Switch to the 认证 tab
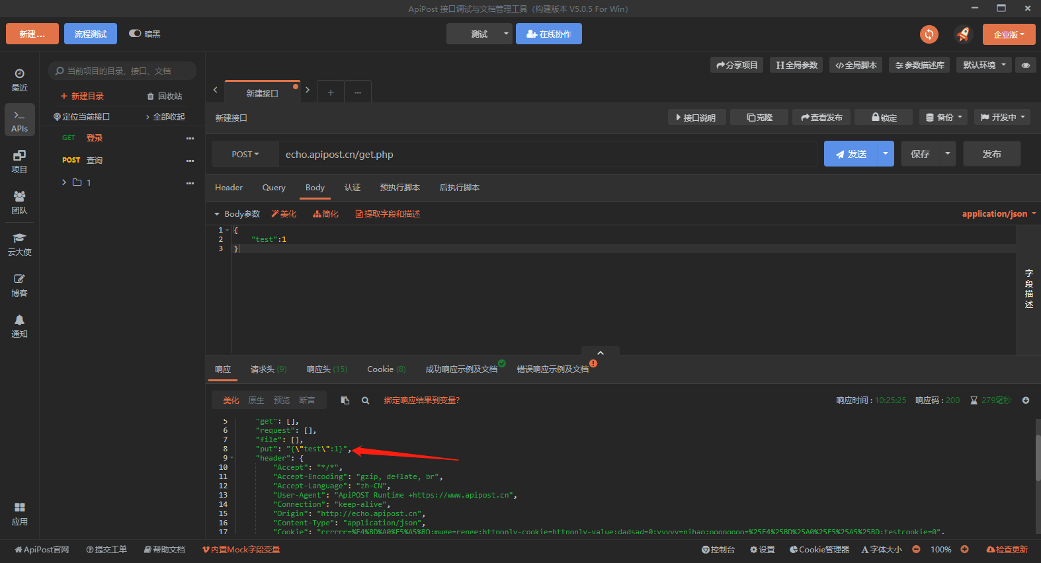This screenshot has width=1041, height=563. (353, 188)
